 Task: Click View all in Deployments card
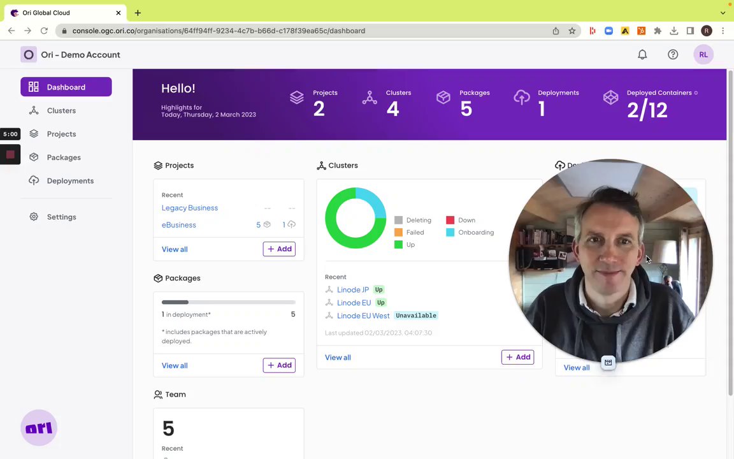pyautogui.click(x=576, y=368)
